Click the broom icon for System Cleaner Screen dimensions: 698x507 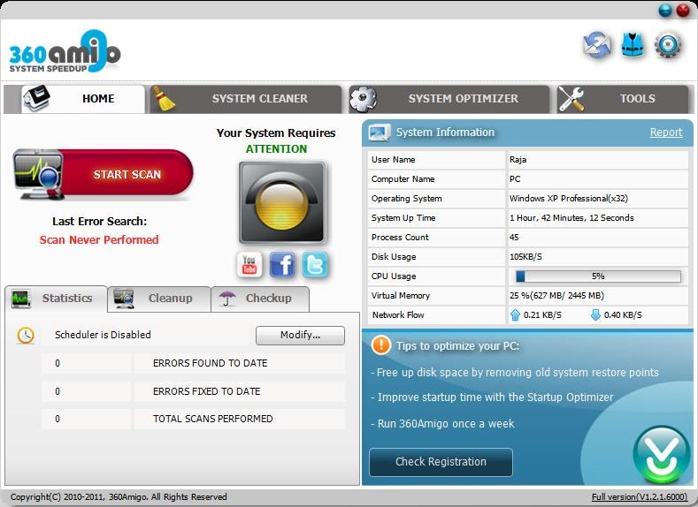pyautogui.click(x=164, y=99)
